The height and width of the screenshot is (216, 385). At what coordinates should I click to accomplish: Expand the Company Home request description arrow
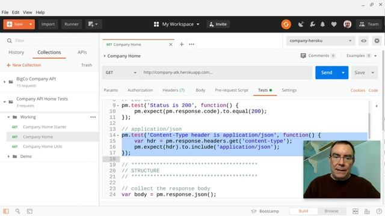pyautogui.click(x=105, y=56)
